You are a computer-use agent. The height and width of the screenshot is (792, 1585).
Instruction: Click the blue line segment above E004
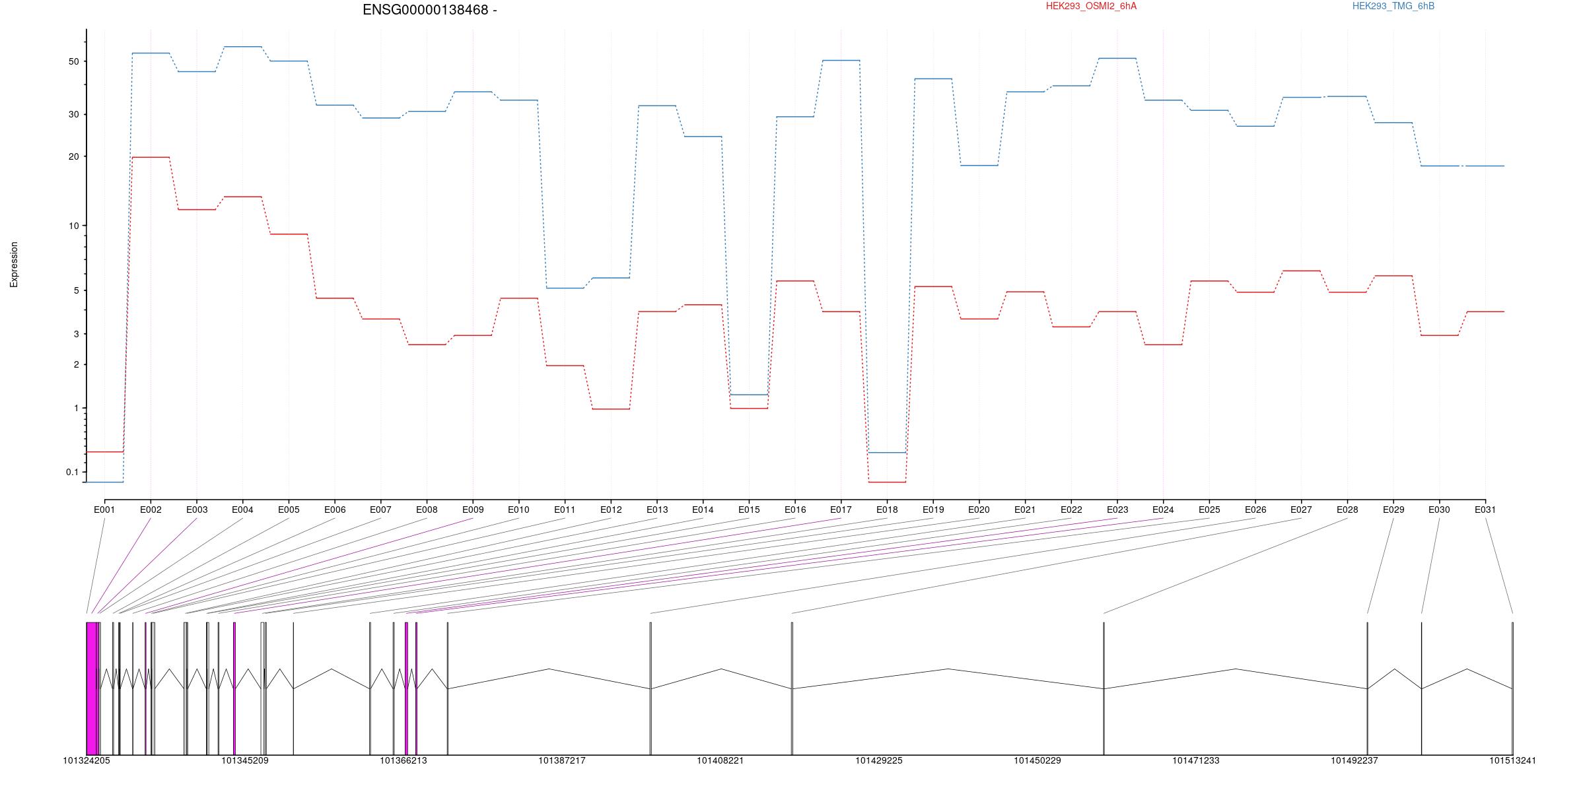[242, 47]
